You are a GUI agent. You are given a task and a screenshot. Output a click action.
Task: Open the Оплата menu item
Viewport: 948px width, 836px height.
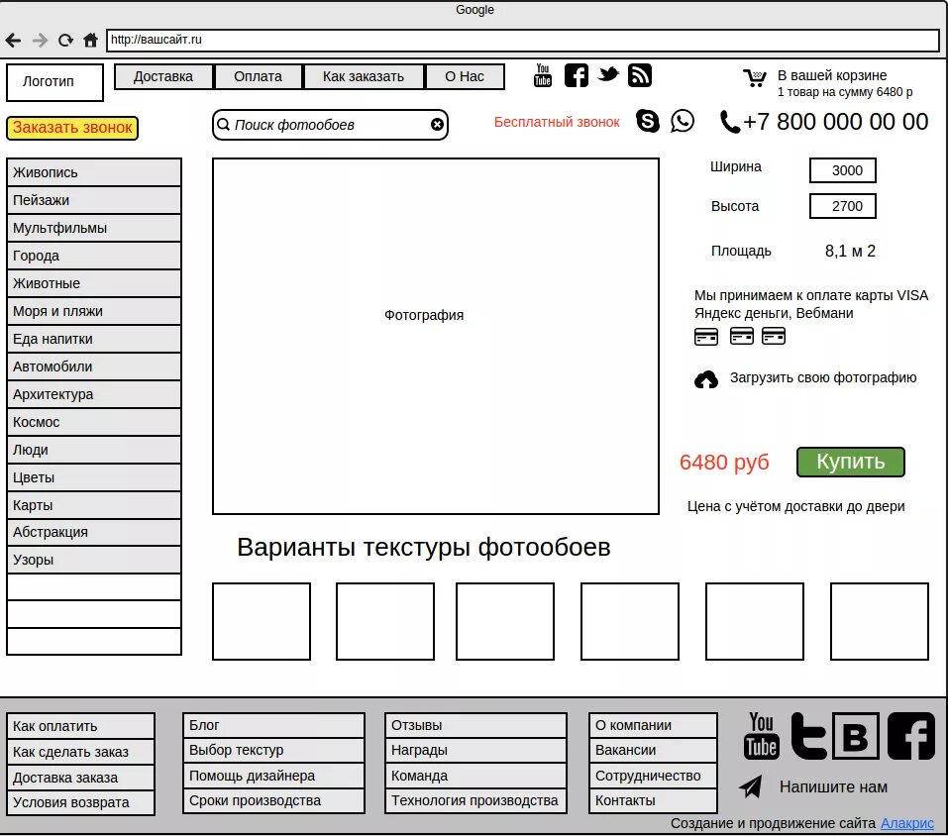[259, 77]
